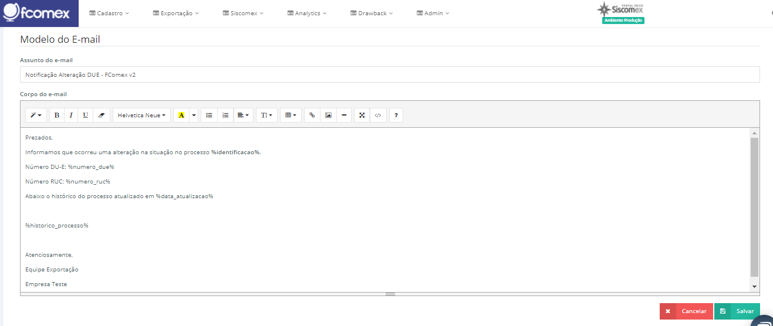The image size is (773, 326).
Task: Open the insert table dropdown
Action: (x=291, y=115)
